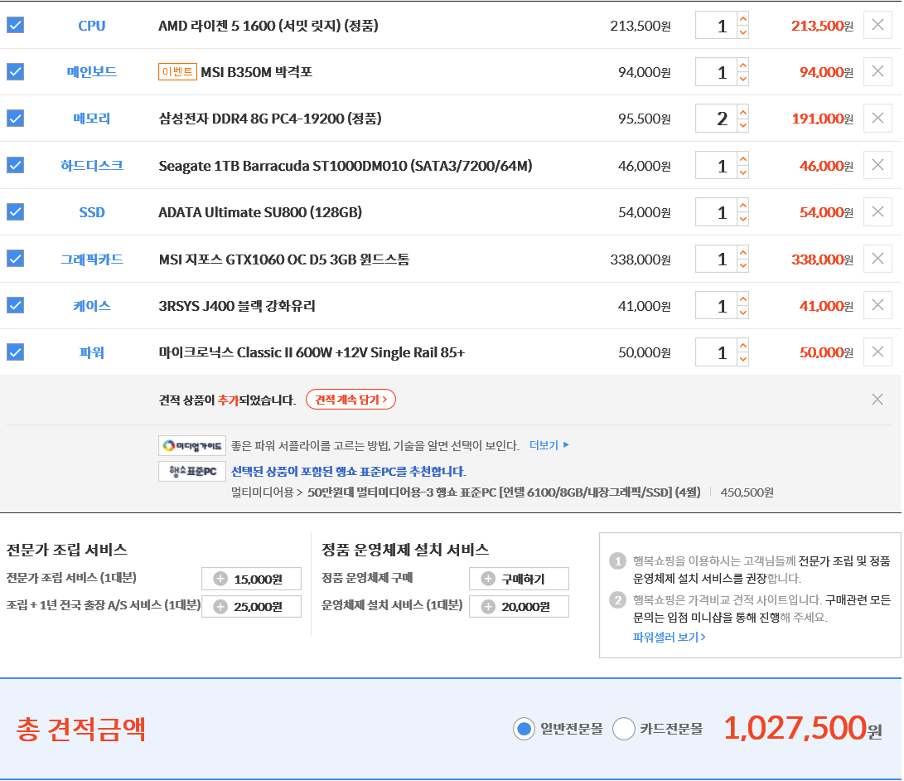Add 운영체제 설치 서비스 20,000원 option
Image resolution: width=904 pixels, height=781 pixels.
[519, 606]
